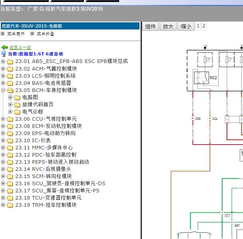Viewport: 243px width, 239px height.
Task: Click folder icon of 23.06 CCU
Action: pos(10,119)
